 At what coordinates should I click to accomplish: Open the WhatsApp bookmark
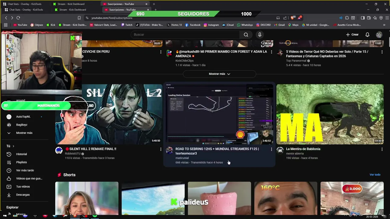(x=245, y=25)
